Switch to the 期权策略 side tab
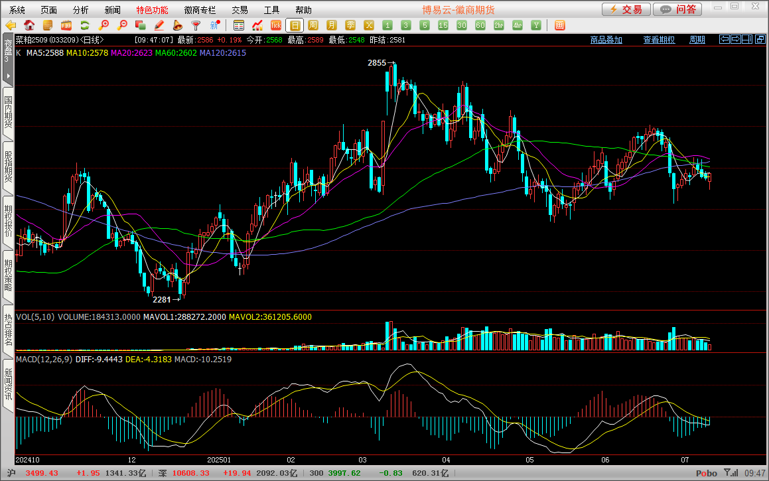This screenshot has width=769, height=481. (x=8, y=276)
